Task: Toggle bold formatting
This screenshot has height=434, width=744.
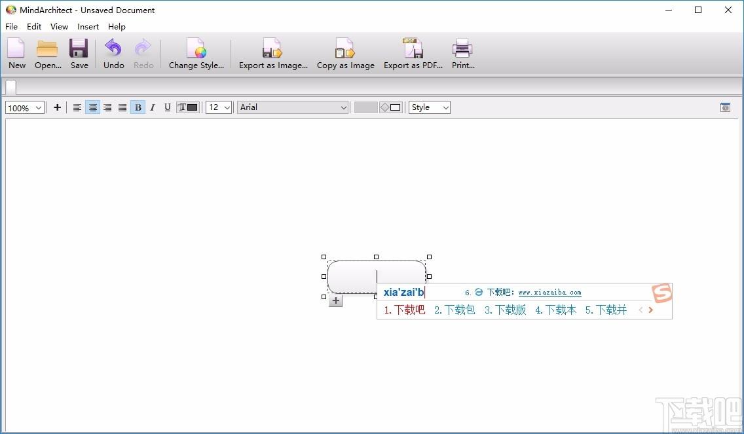Action: [138, 107]
